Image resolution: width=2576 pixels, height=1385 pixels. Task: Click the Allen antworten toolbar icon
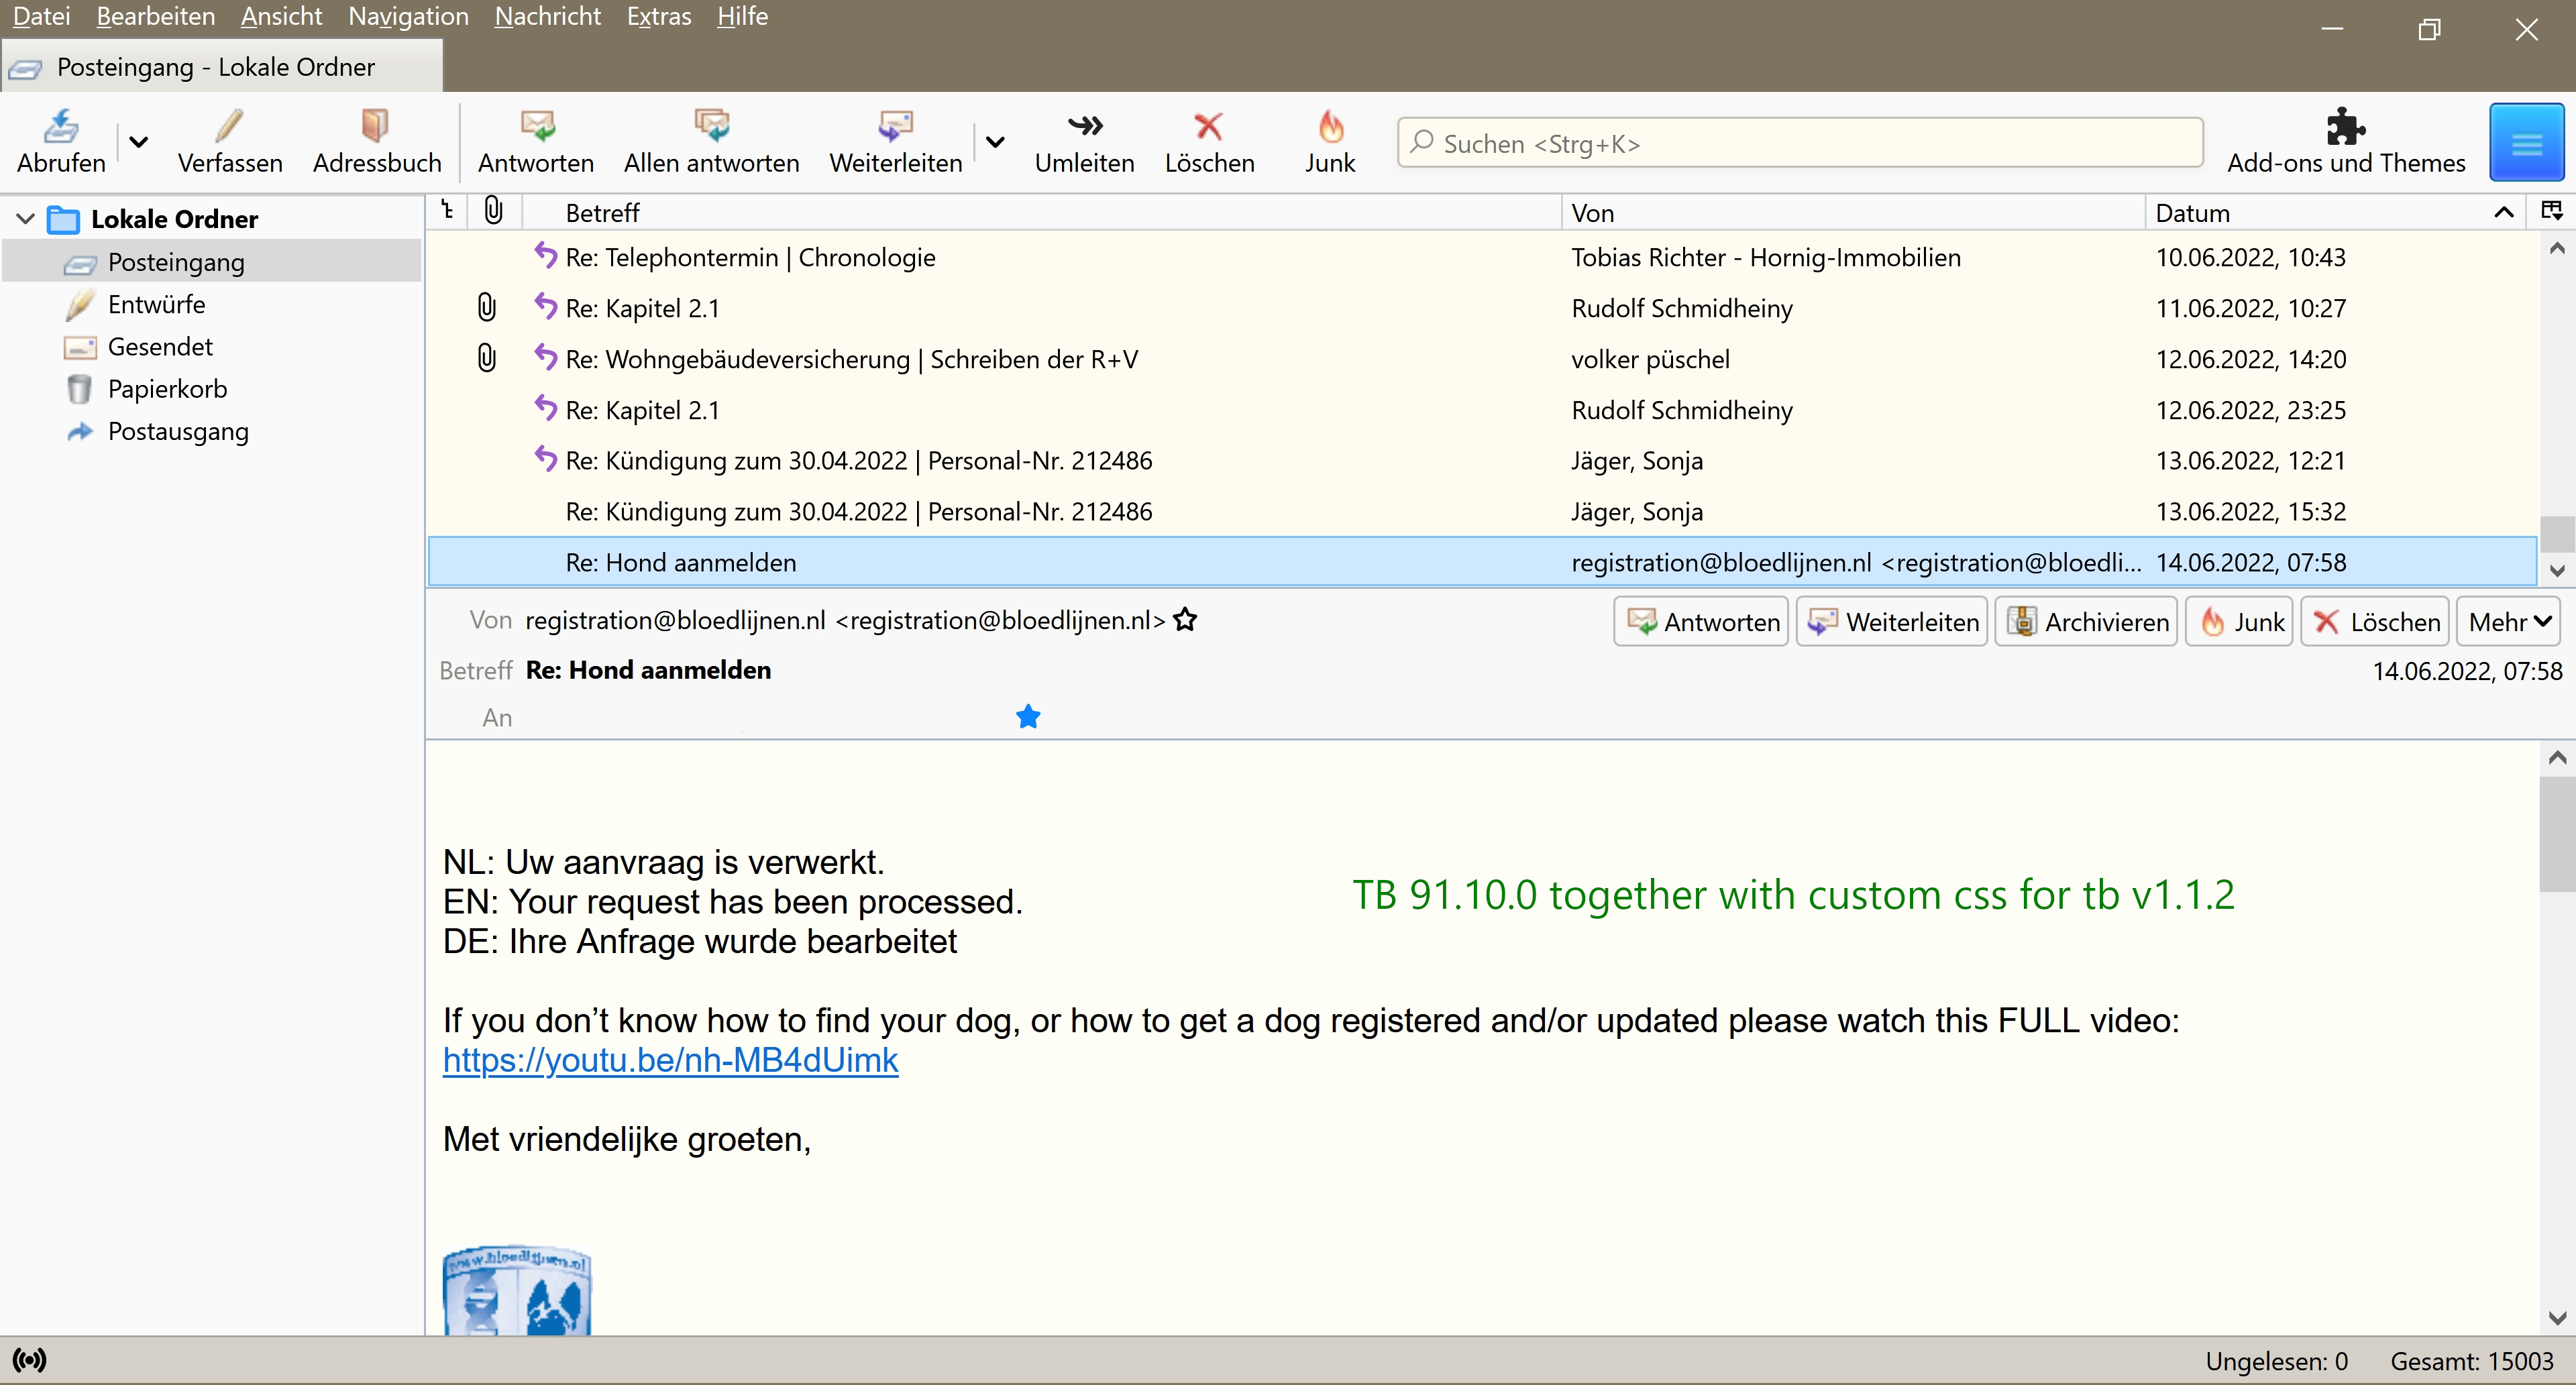[711, 126]
